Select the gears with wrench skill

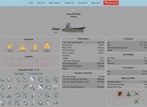[x=55, y=87]
